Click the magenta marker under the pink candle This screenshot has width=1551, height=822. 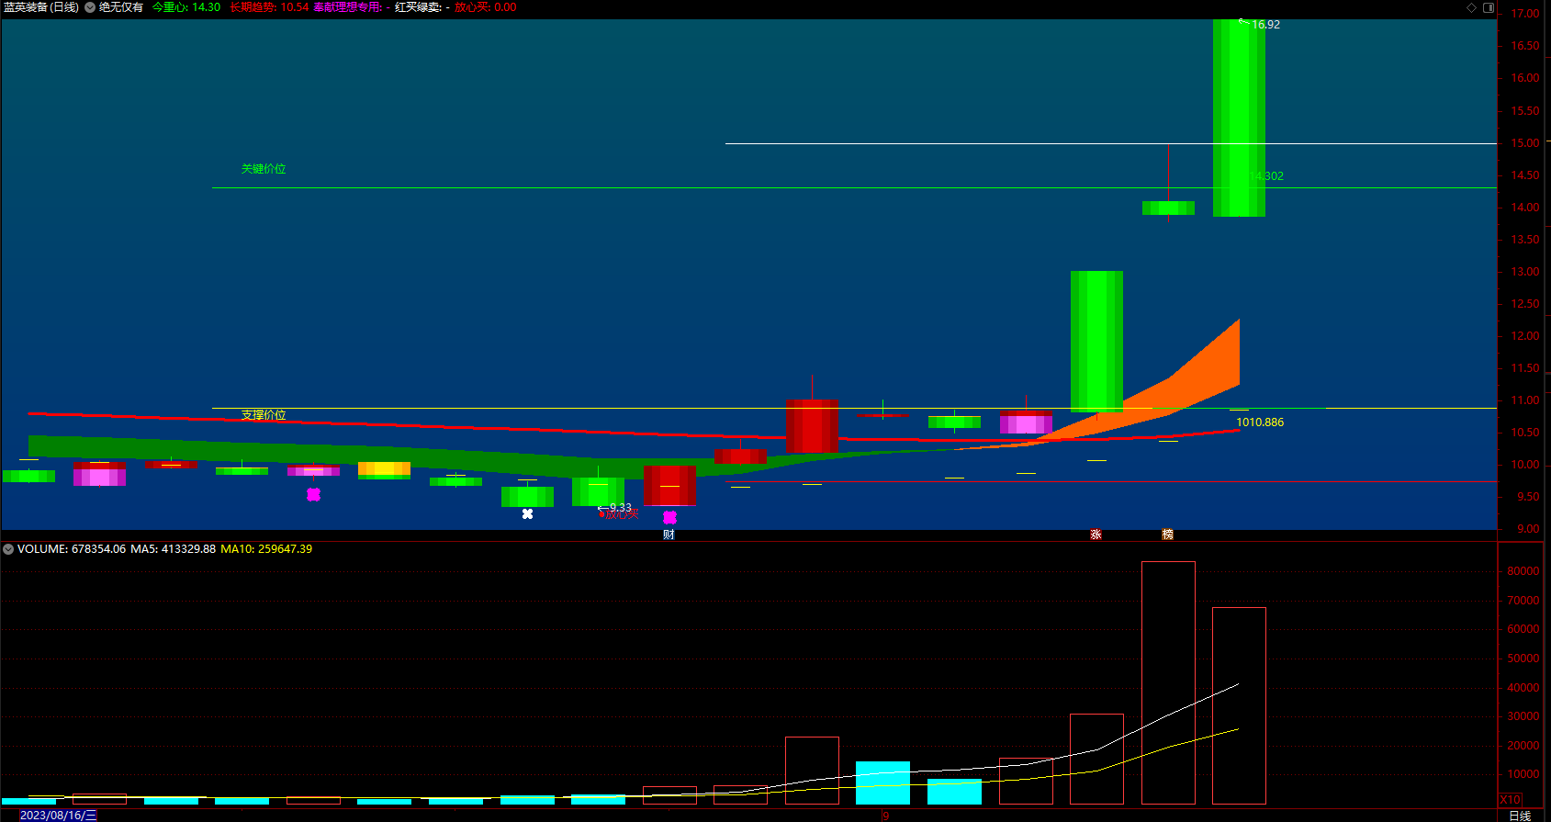(313, 494)
